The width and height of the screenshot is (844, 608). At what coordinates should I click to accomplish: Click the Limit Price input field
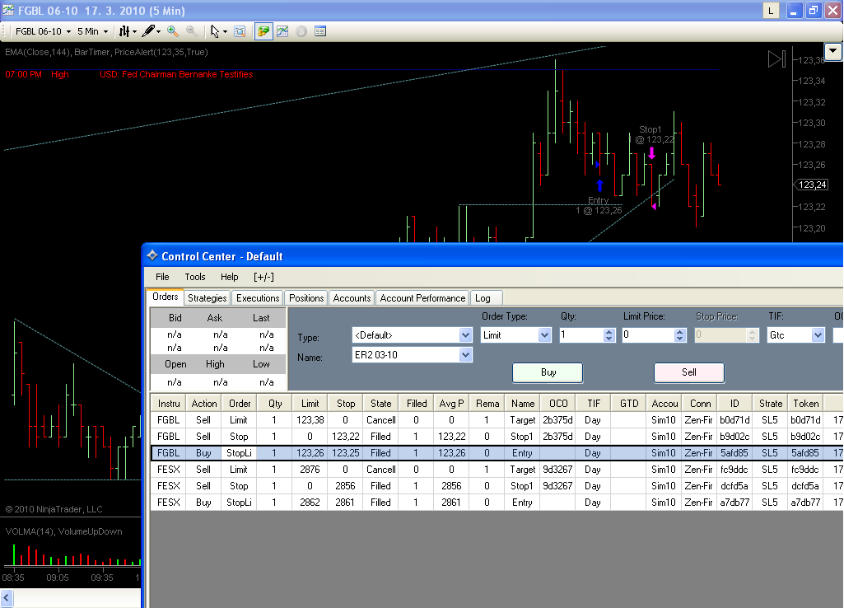click(647, 335)
